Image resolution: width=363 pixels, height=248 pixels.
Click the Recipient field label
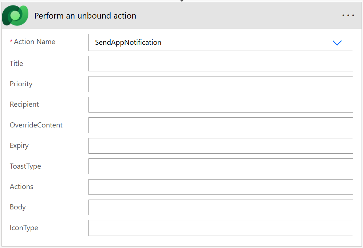pyautogui.click(x=24, y=104)
